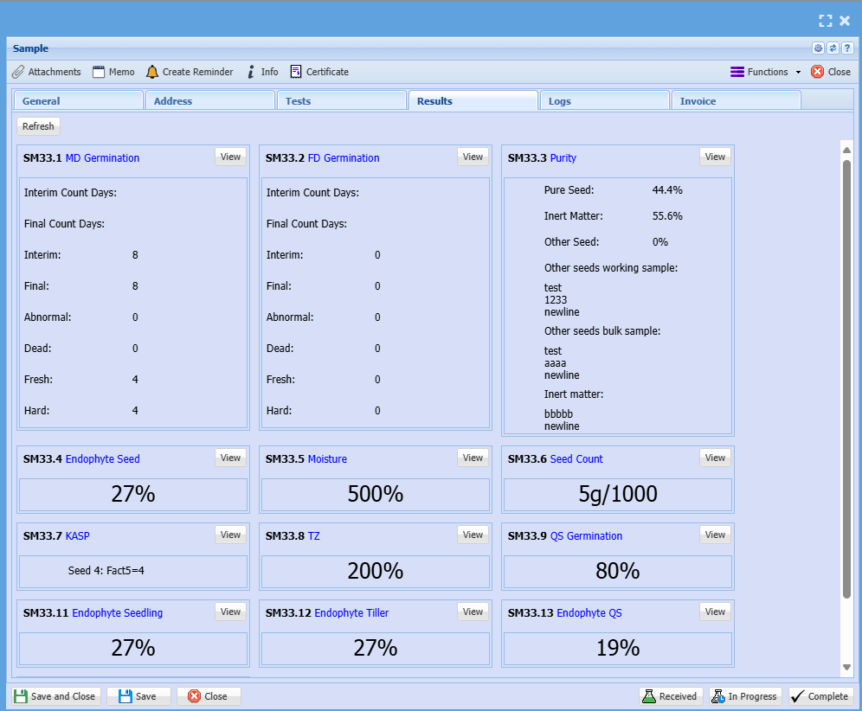Click the refresh arrows icon in Sample header
The width and height of the screenshot is (862, 711).
pyautogui.click(x=833, y=48)
